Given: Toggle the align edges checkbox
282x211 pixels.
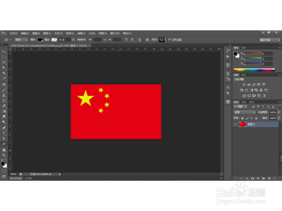Looking at the screenshot, I should (x=169, y=39).
